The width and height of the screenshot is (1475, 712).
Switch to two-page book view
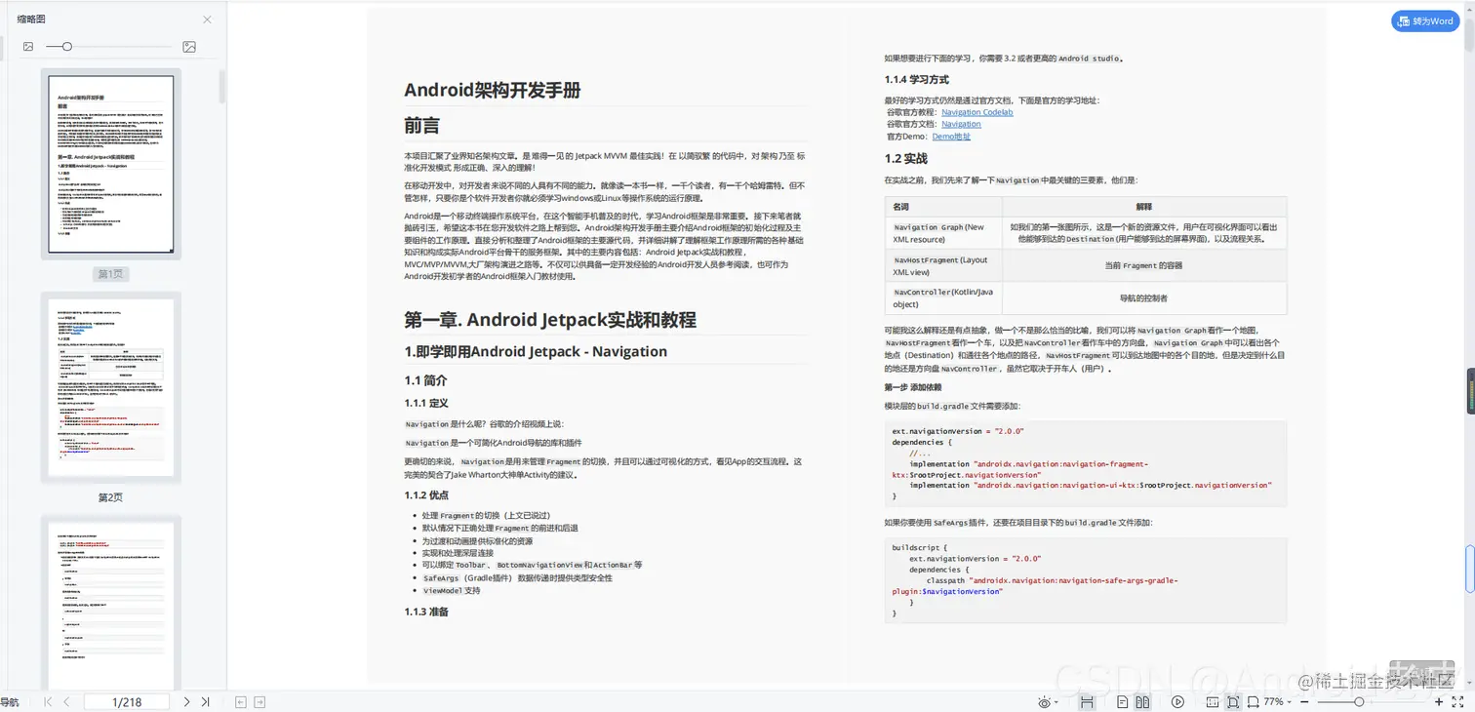[1142, 701]
